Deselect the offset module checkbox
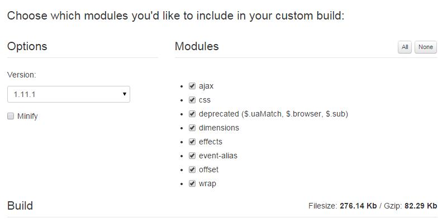Image resolution: width=447 pixels, height=223 pixels. [192, 169]
